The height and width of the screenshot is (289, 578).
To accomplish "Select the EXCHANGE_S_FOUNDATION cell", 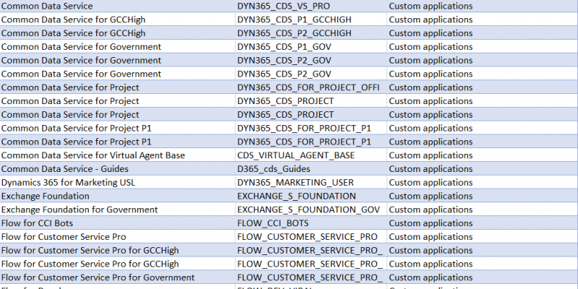I will (311, 196).
